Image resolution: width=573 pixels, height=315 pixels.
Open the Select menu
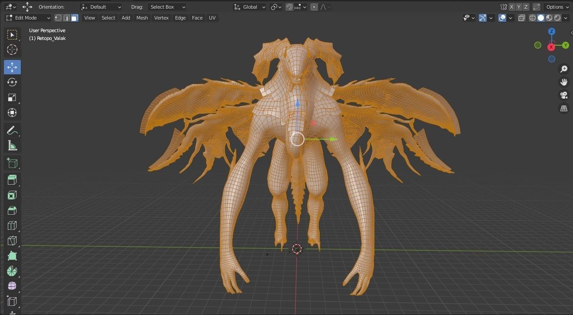click(108, 18)
